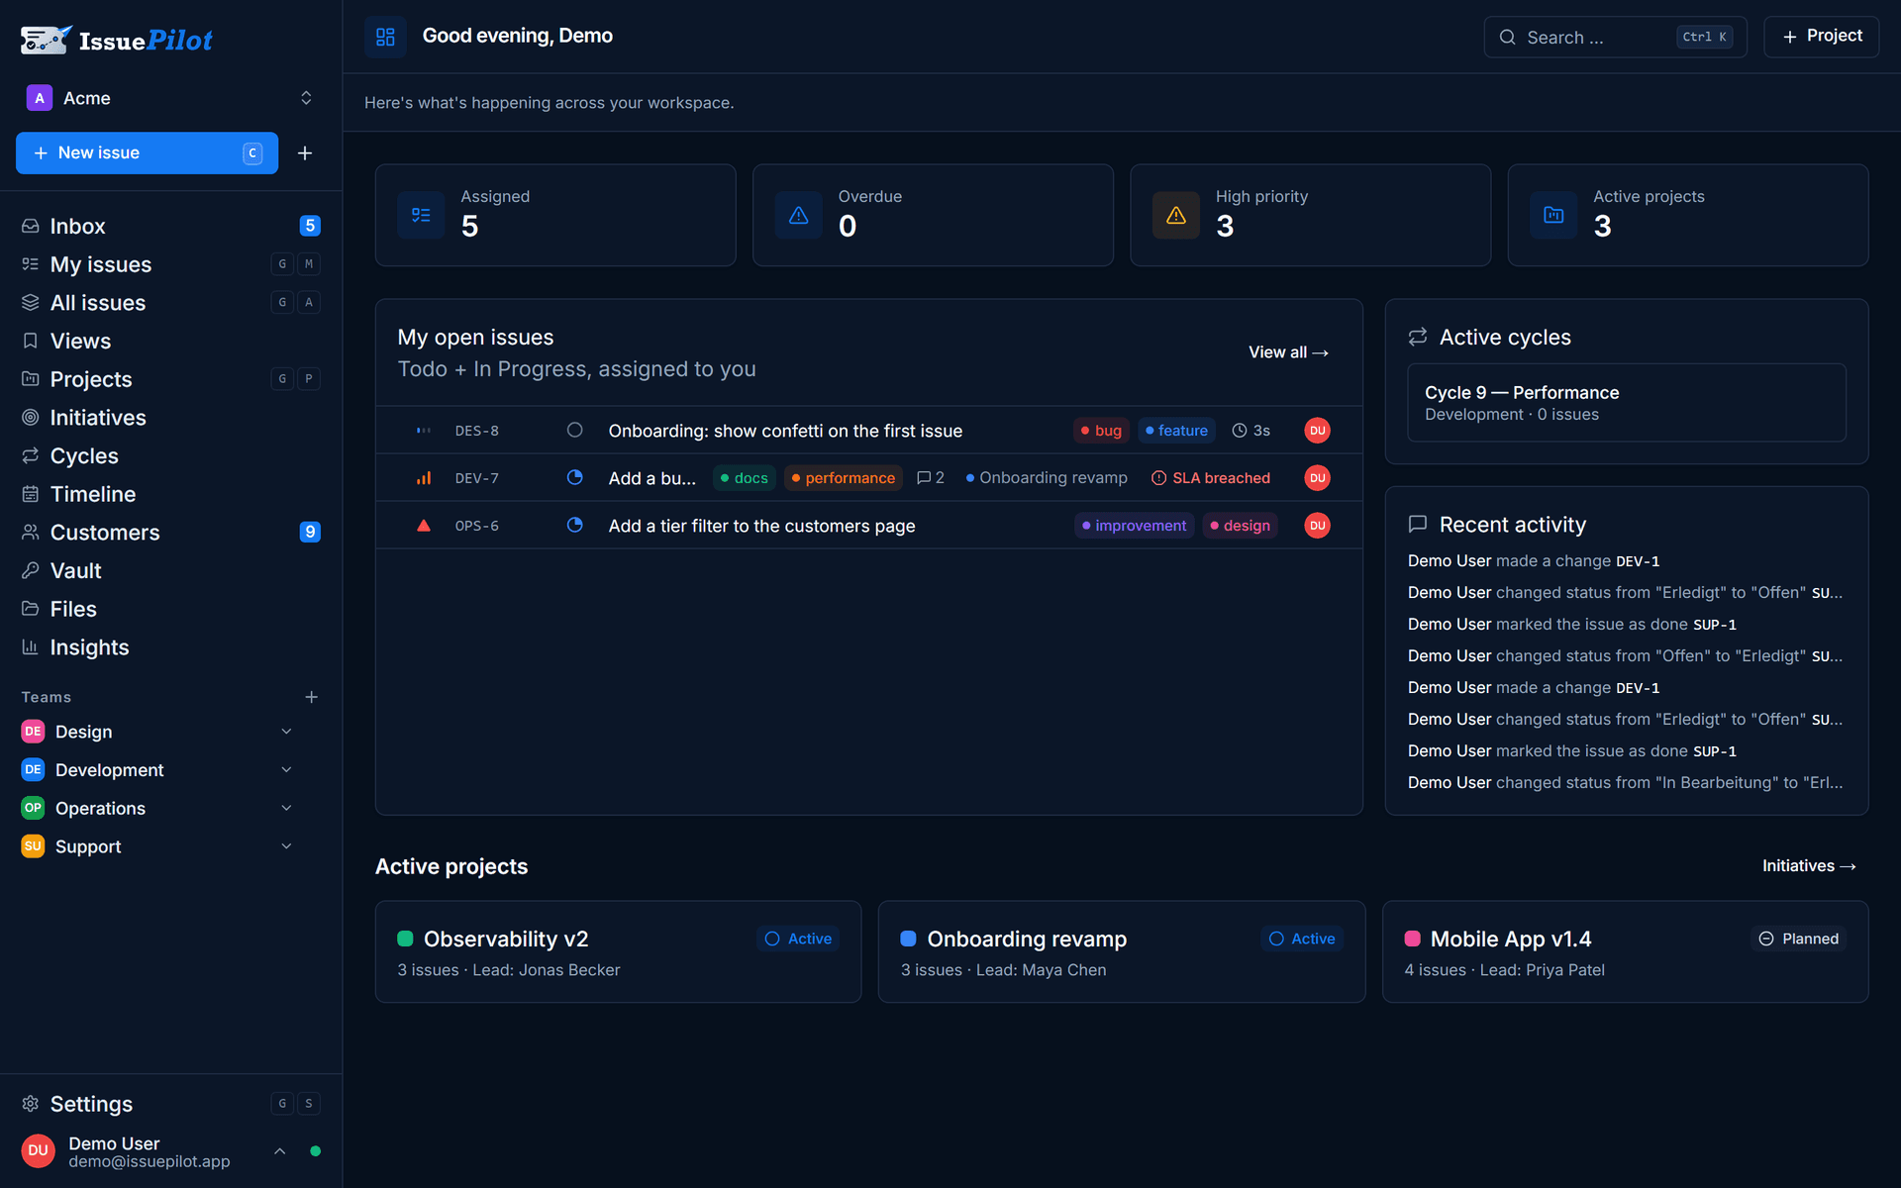
Task: Open All issues
Action: pyautogui.click(x=170, y=303)
